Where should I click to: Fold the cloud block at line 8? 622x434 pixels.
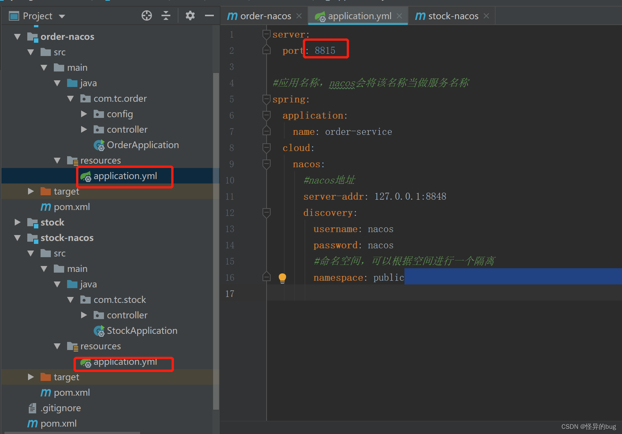pyautogui.click(x=267, y=148)
